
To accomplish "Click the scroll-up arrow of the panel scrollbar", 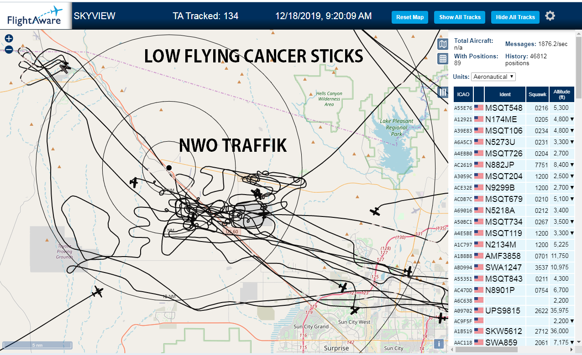I will pos(579,32).
